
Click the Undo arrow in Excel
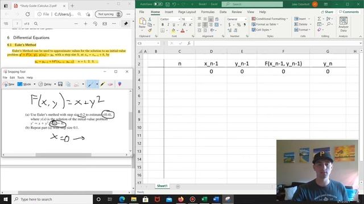(174, 4)
